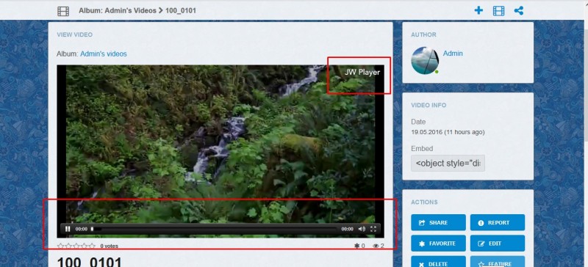Pause the video with the pause button
This screenshot has height=267, width=588.
click(x=68, y=229)
